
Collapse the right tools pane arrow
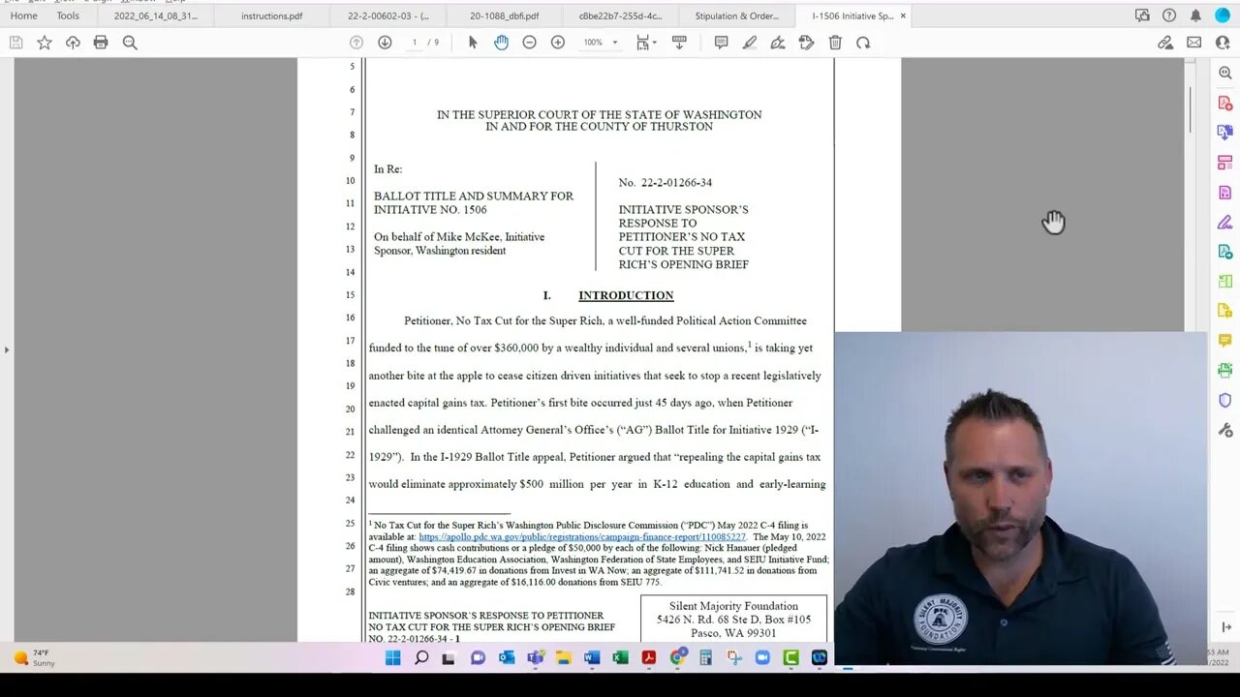1225,627
